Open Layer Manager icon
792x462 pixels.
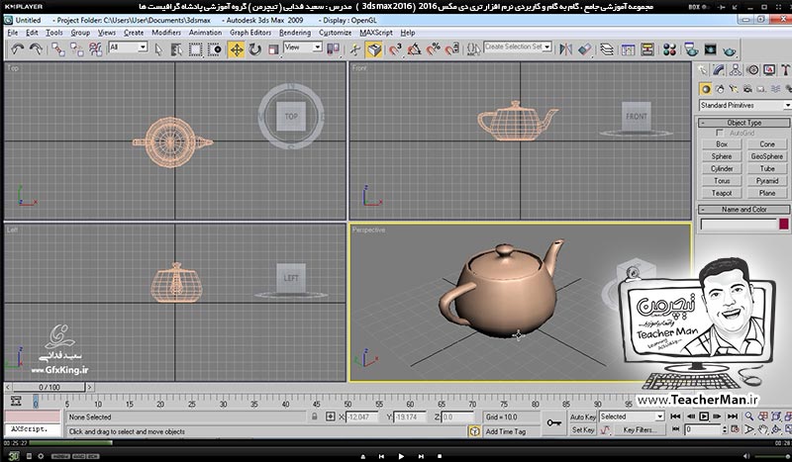(607, 49)
